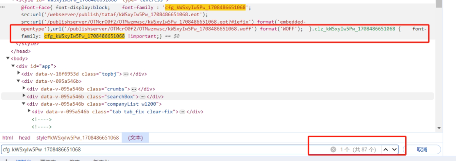The width and height of the screenshot is (456, 161).
Task: Expand the searchBox div node
Action: (x=24, y=96)
